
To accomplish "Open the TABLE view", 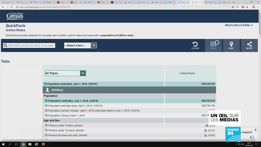I will point(213,45).
